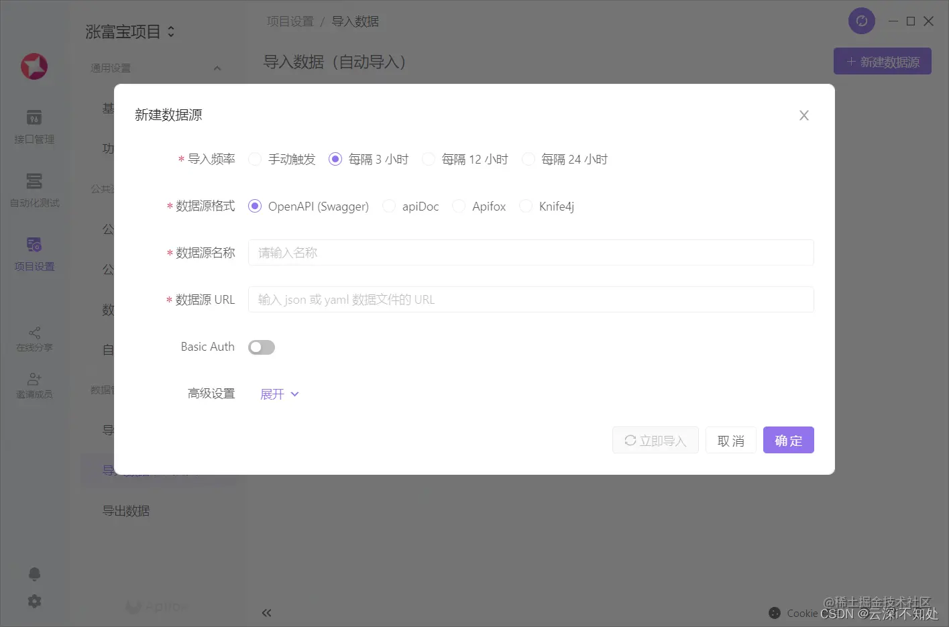Click 取消 to cancel the dialog
949x627 pixels.
coord(731,441)
